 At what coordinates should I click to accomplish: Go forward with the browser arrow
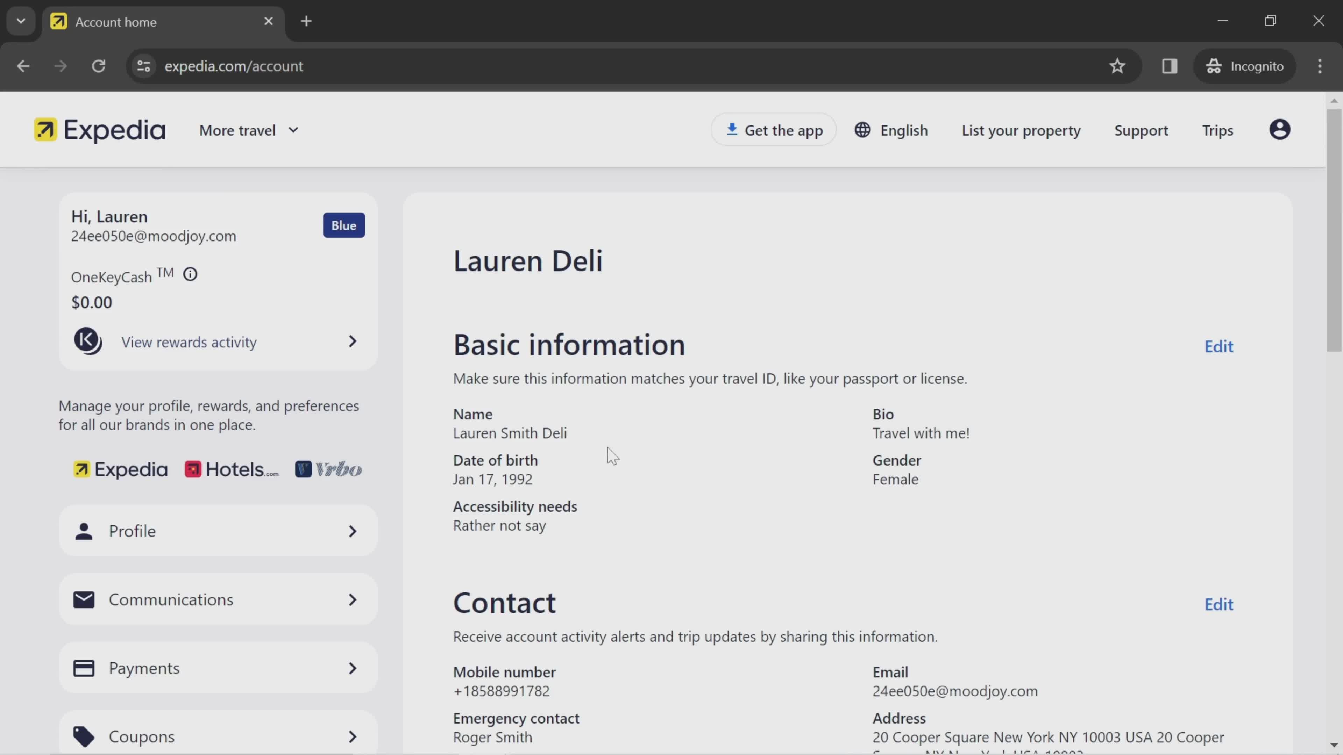[x=61, y=66]
